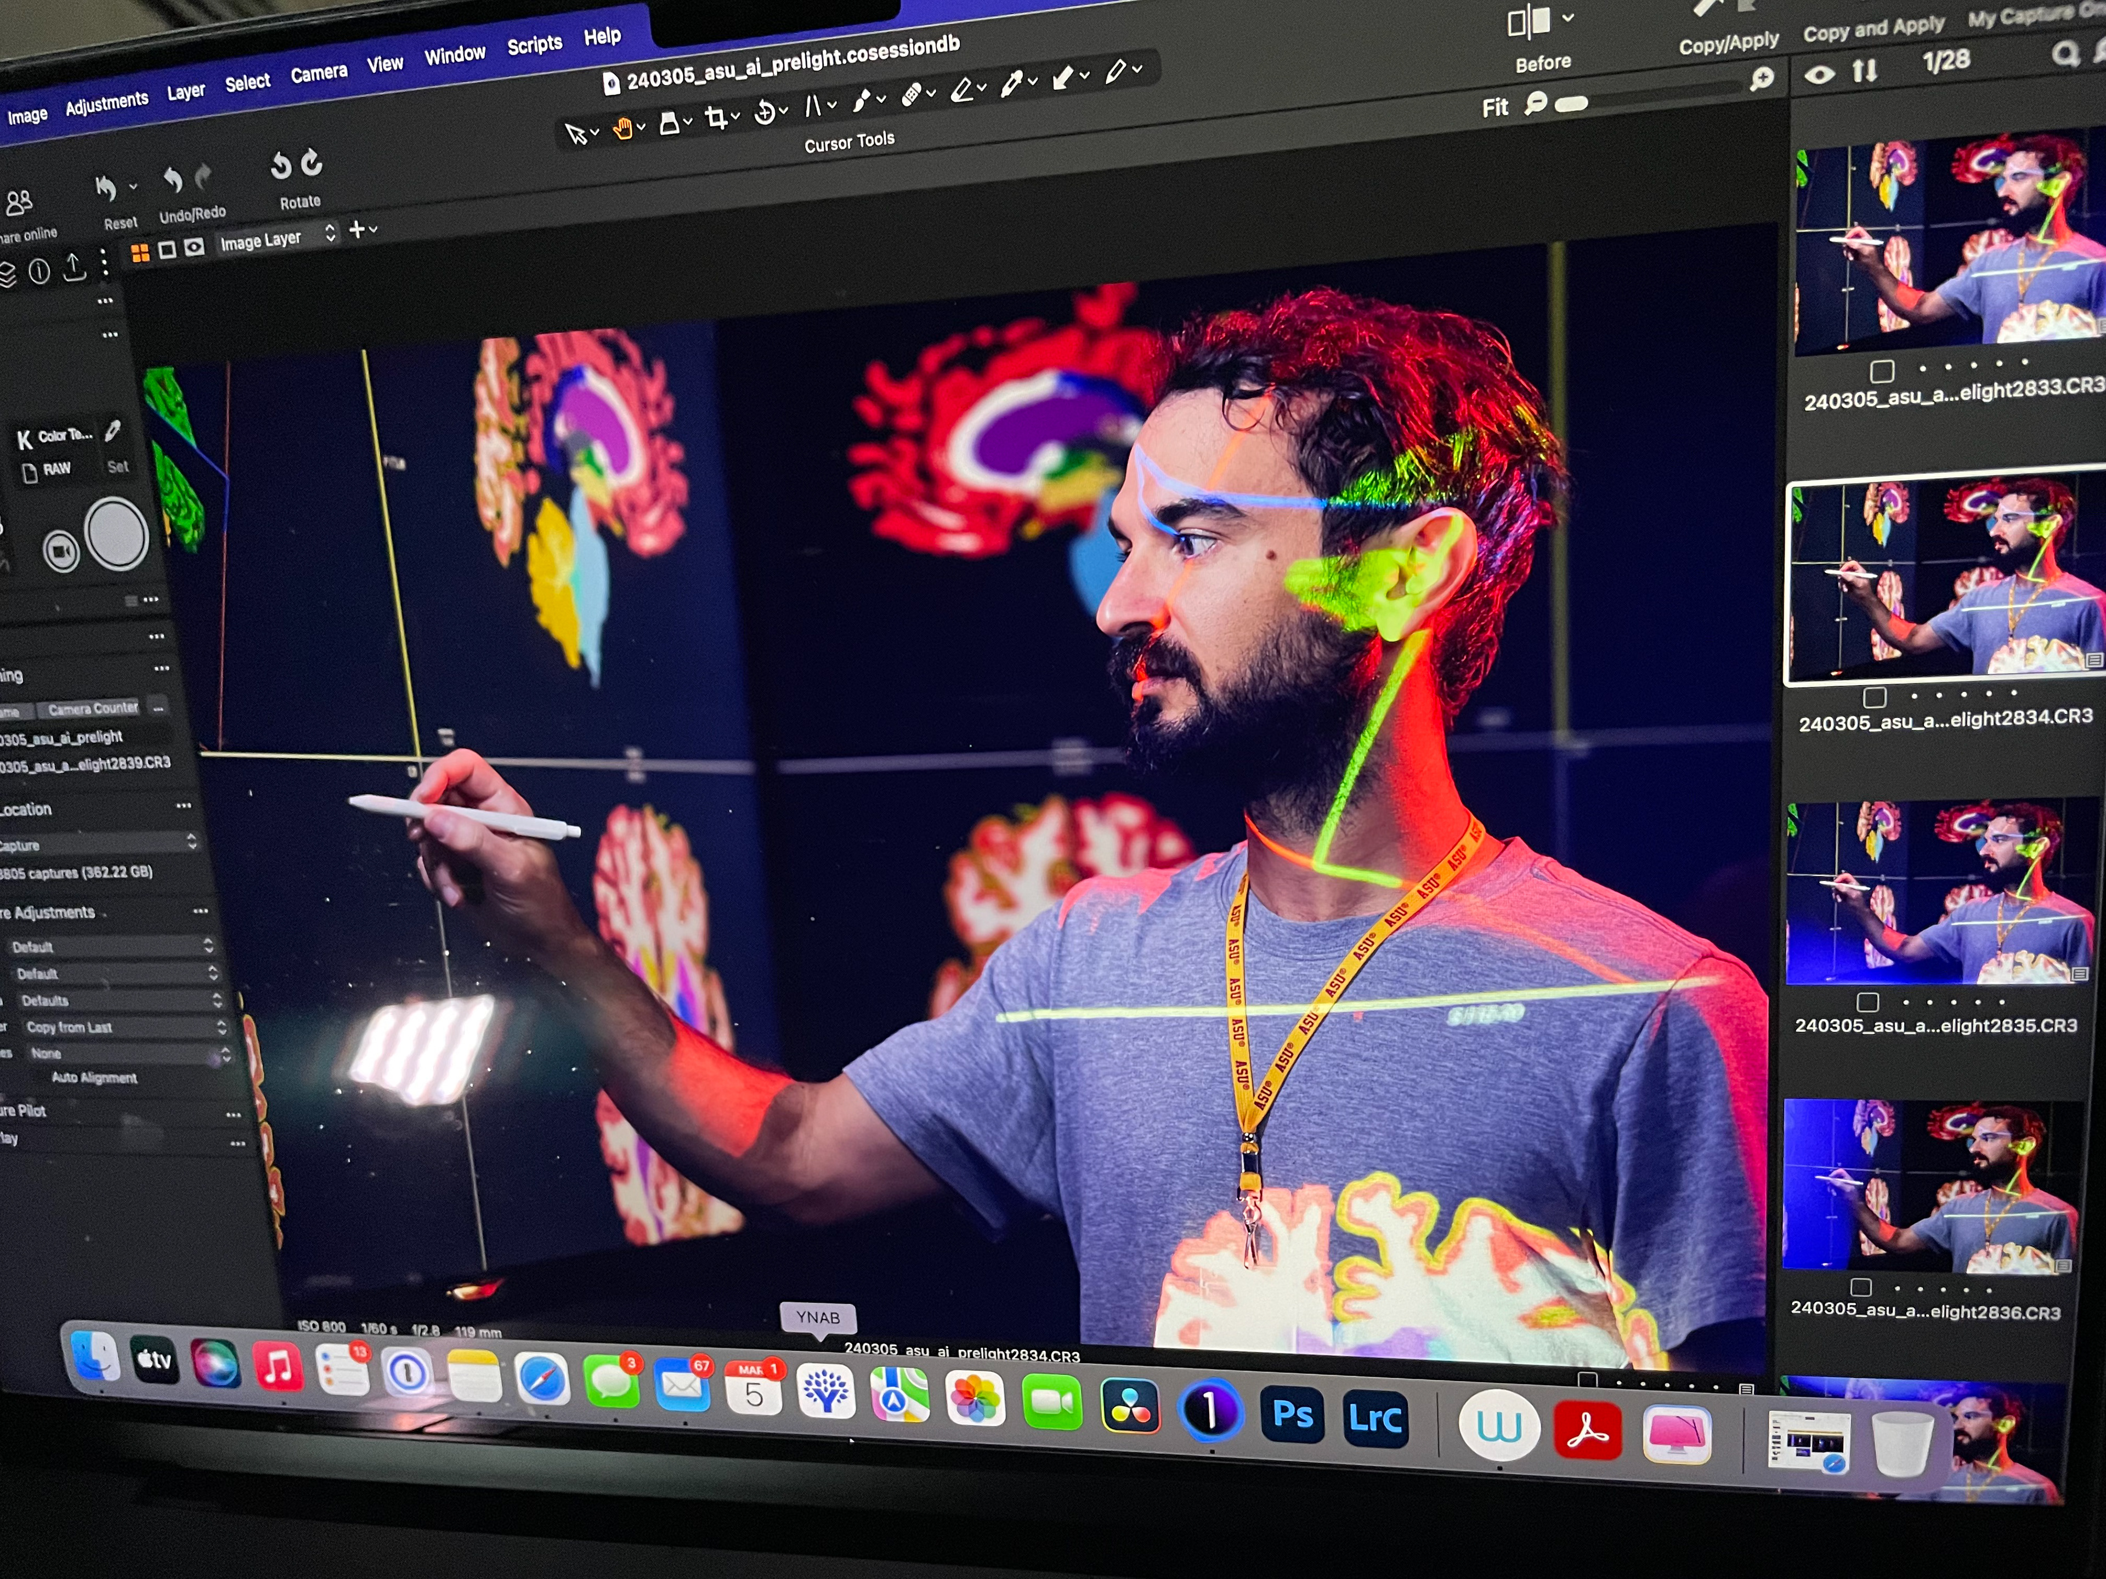The image size is (2106, 1579).
Task: Click the RAW file format label
Action: coord(56,468)
